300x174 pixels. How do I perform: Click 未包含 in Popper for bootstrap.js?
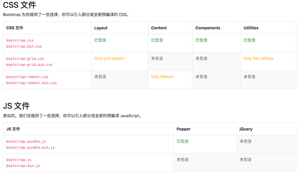click(x=183, y=160)
